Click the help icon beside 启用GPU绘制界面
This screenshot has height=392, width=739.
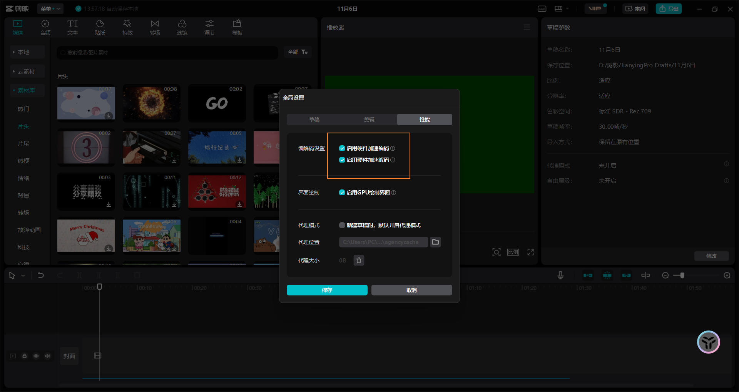[394, 193]
